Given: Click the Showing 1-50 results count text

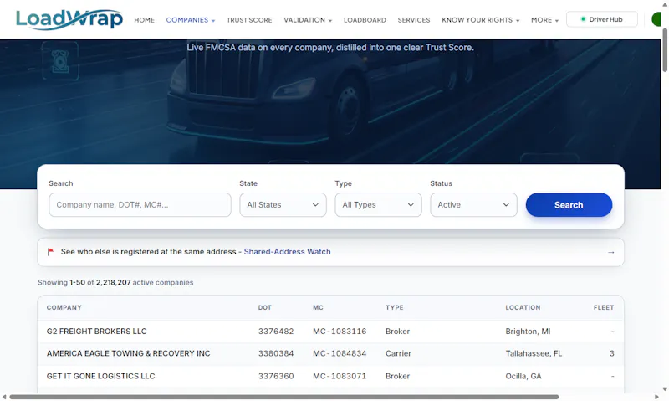Looking at the screenshot, I should [115, 282].
